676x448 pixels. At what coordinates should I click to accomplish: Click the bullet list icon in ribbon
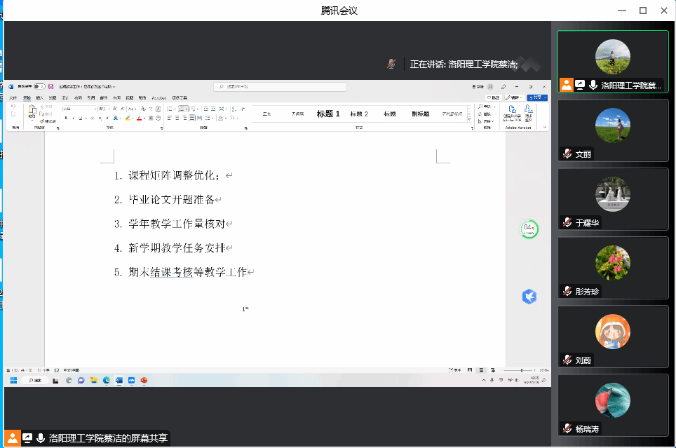pyautogui.click(x=170, y=109)
